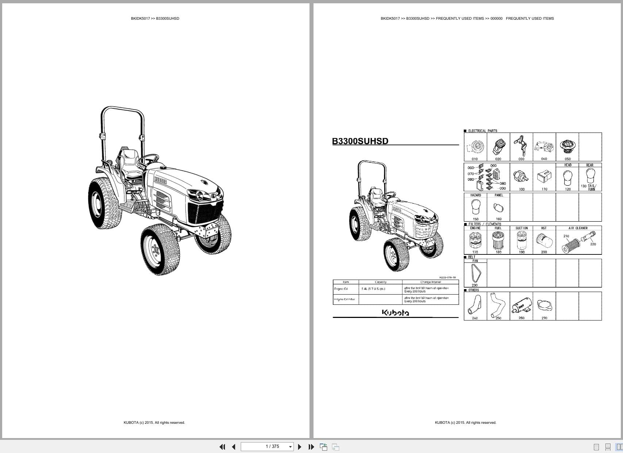Click the fuse parts 060-090 image
This screenshot has height=453, width=623.
[487, 177]
